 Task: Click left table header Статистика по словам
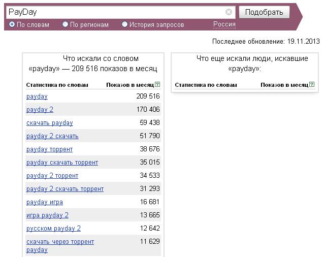[x=57, y=85]
